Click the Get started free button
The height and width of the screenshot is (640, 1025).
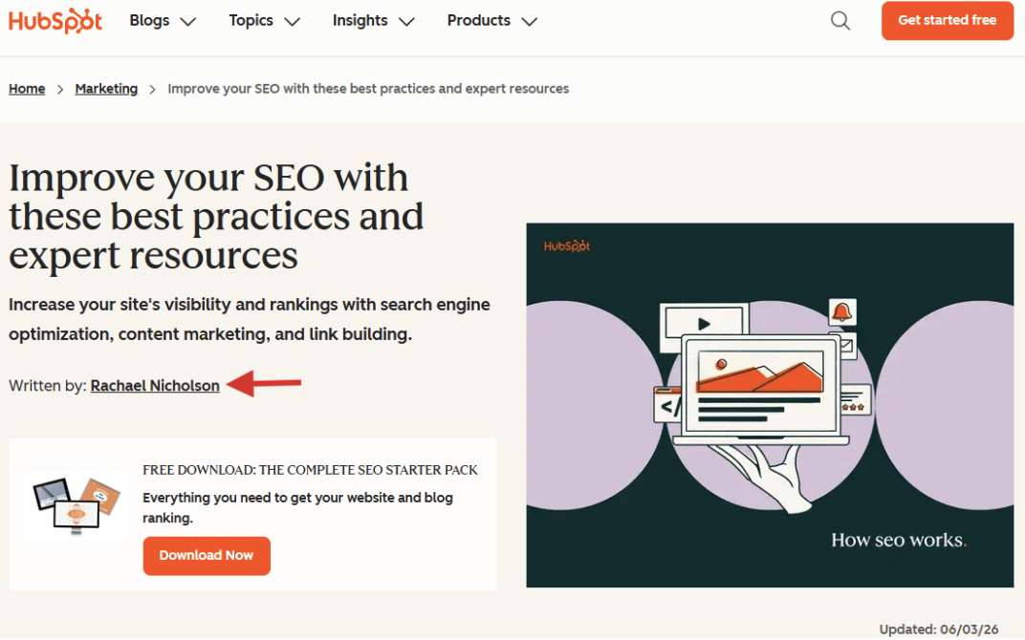click(948, 20)
